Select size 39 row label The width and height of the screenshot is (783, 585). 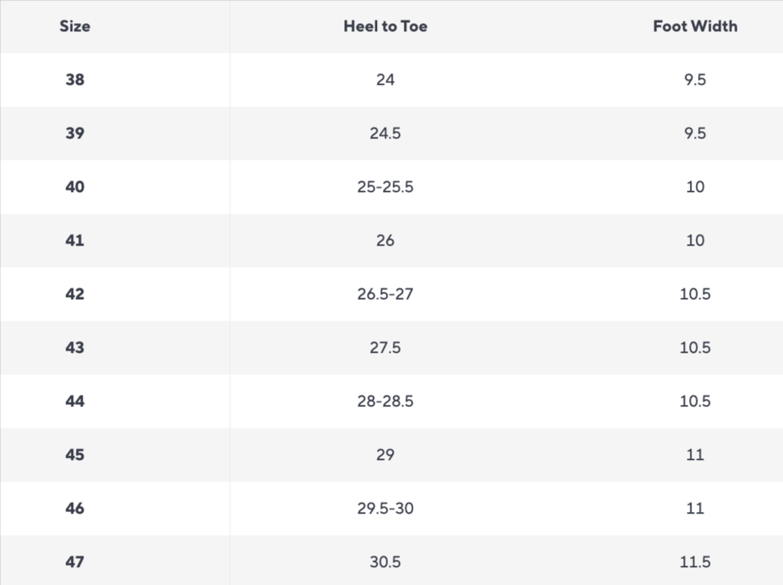[x=75, y=133]
